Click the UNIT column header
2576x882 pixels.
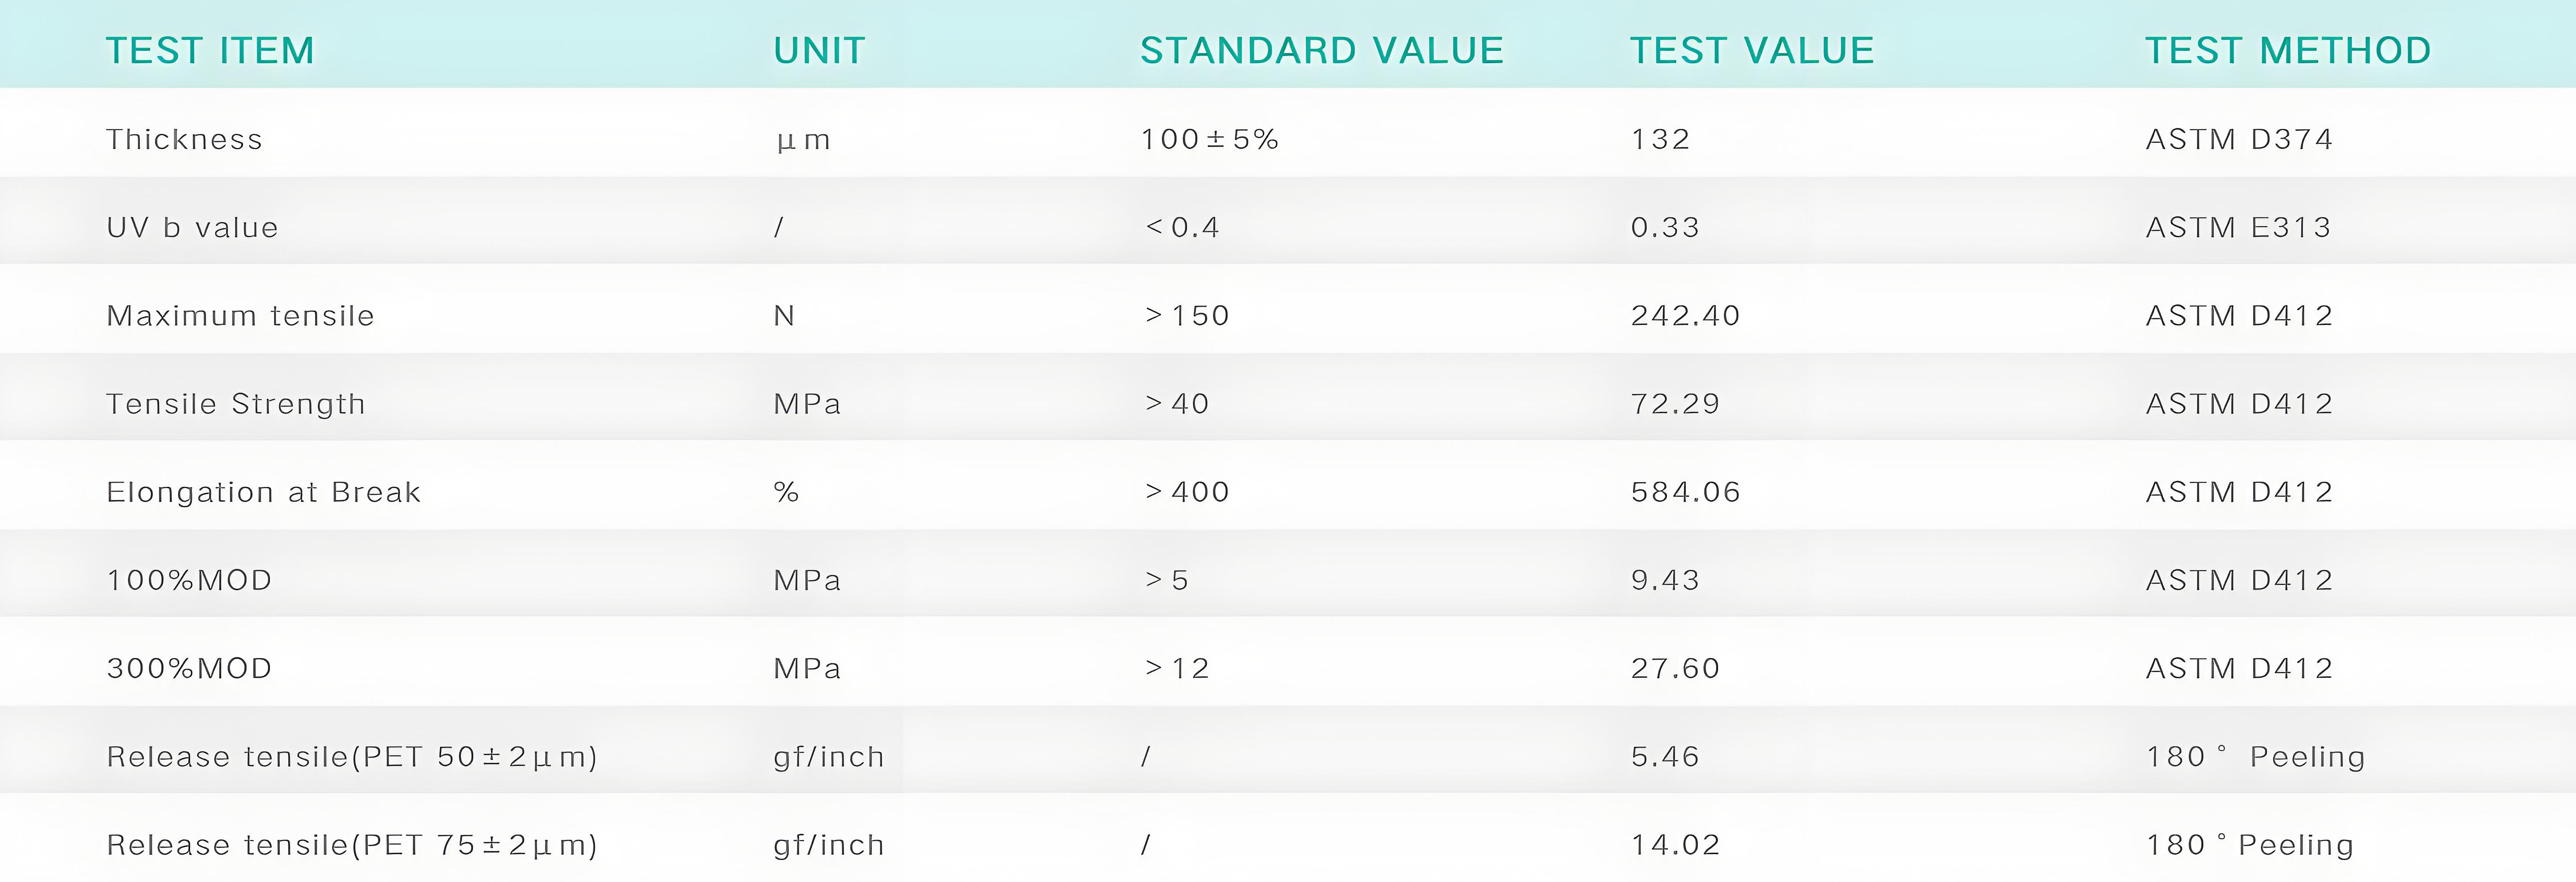pos(819,50)
